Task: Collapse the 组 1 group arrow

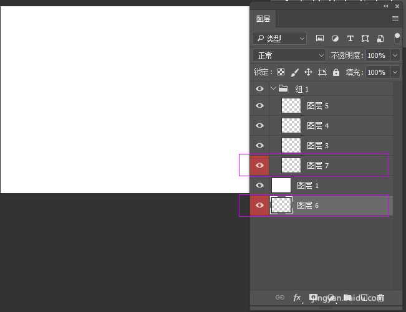Action: click(x=273, y=89)
